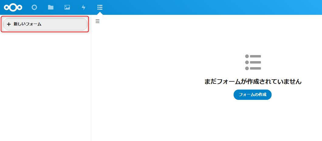Click the blue フォームの作成 button

253,95
